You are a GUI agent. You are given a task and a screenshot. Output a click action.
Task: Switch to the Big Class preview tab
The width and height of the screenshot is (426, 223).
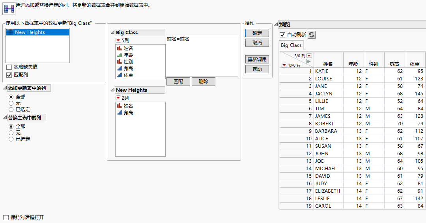click(291, 45)
